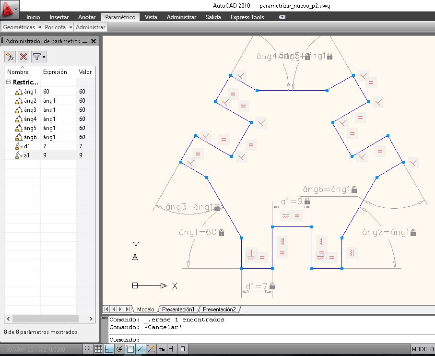Screen dimensions: 435x356
Task: Toggle Ortho mode in status bar
Action: [x=109, y=349]
